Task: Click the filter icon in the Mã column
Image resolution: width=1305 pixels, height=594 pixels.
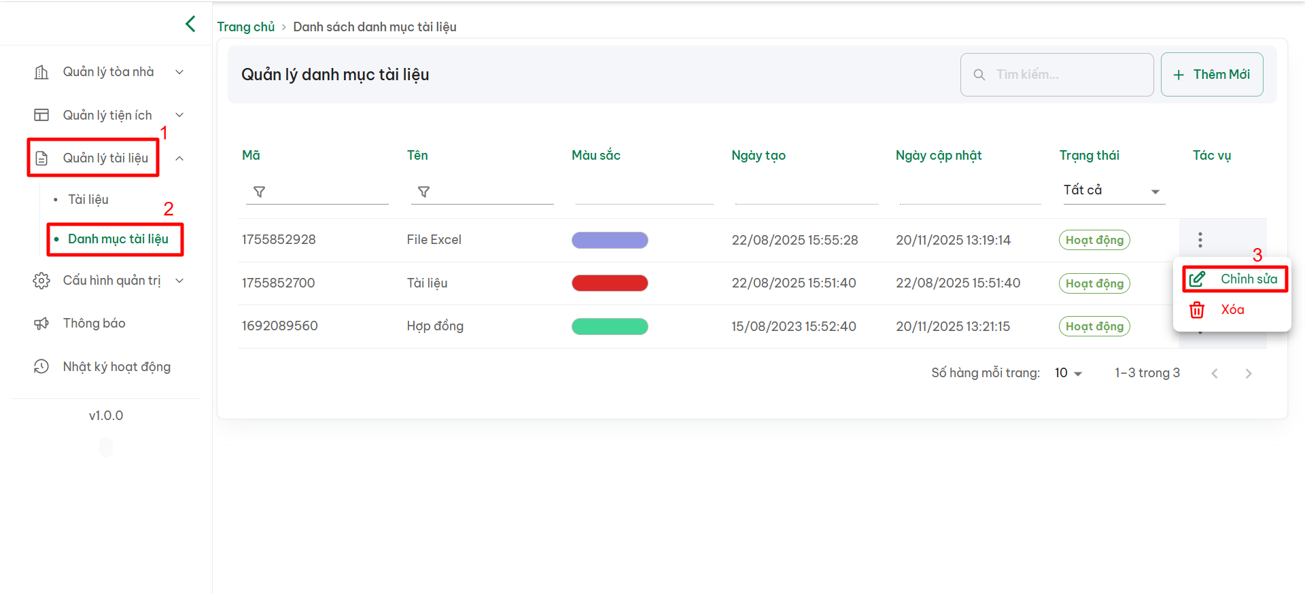Action: (259, 192)
